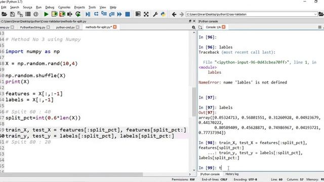Screen dimensions: 324x182
Task: Open Preferences via the wrench icon
Action: coord(155,14)
